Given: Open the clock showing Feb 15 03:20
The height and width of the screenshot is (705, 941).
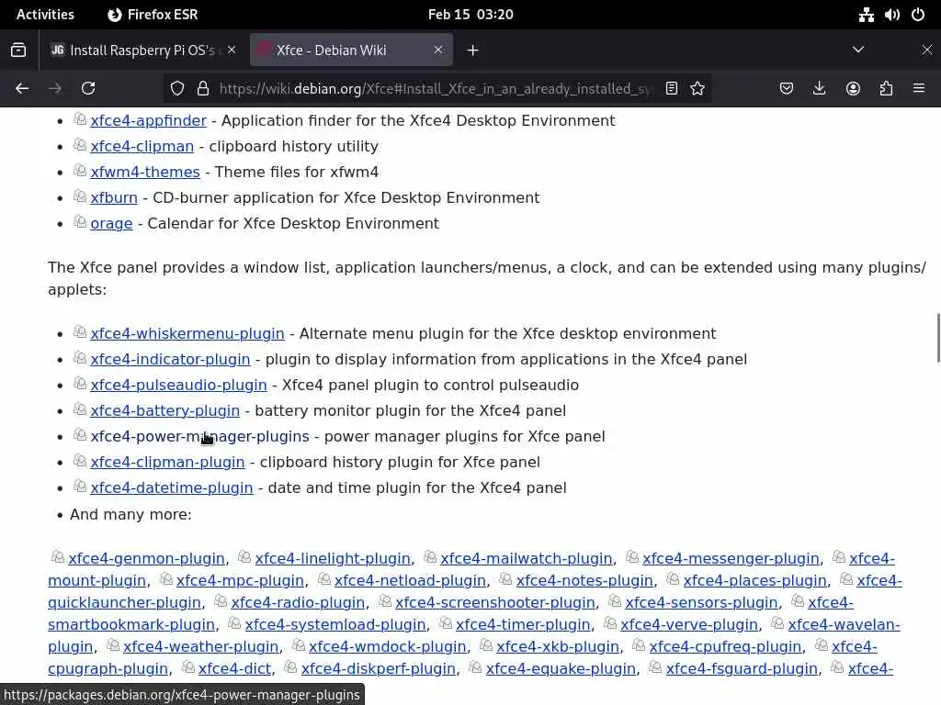Looking at the screenshot, I should (x=470, y=15).
